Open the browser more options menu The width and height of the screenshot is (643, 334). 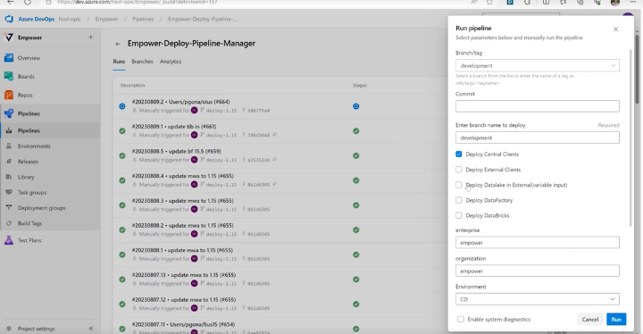pyautogui.click(x=632, y=2)
